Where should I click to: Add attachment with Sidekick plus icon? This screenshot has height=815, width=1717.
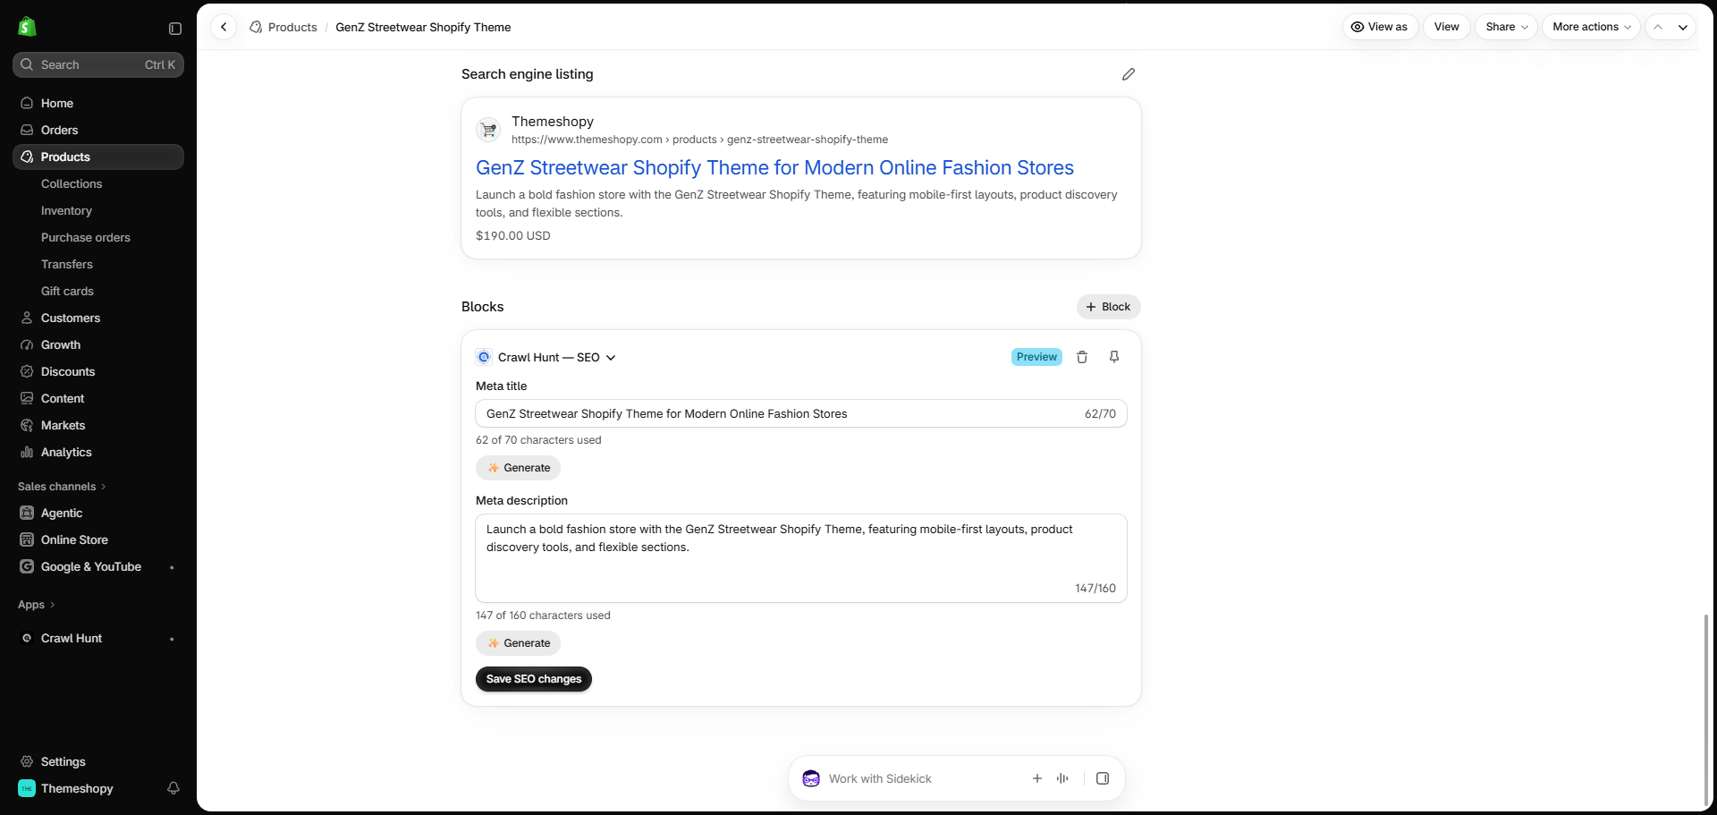pos(1037,778)
